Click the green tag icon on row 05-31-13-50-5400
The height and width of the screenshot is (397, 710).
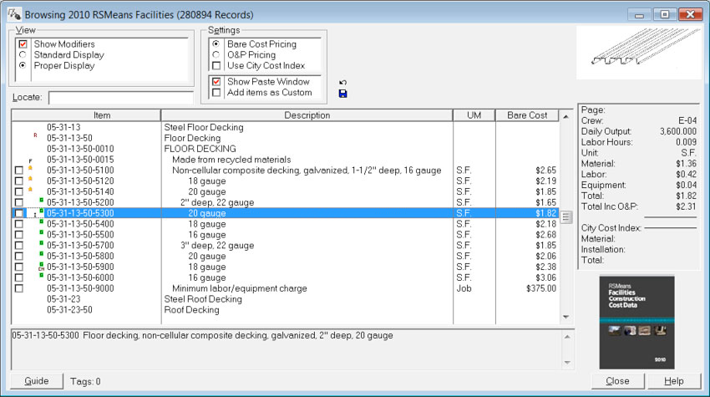pyautogui.click(x=41, y=221)
